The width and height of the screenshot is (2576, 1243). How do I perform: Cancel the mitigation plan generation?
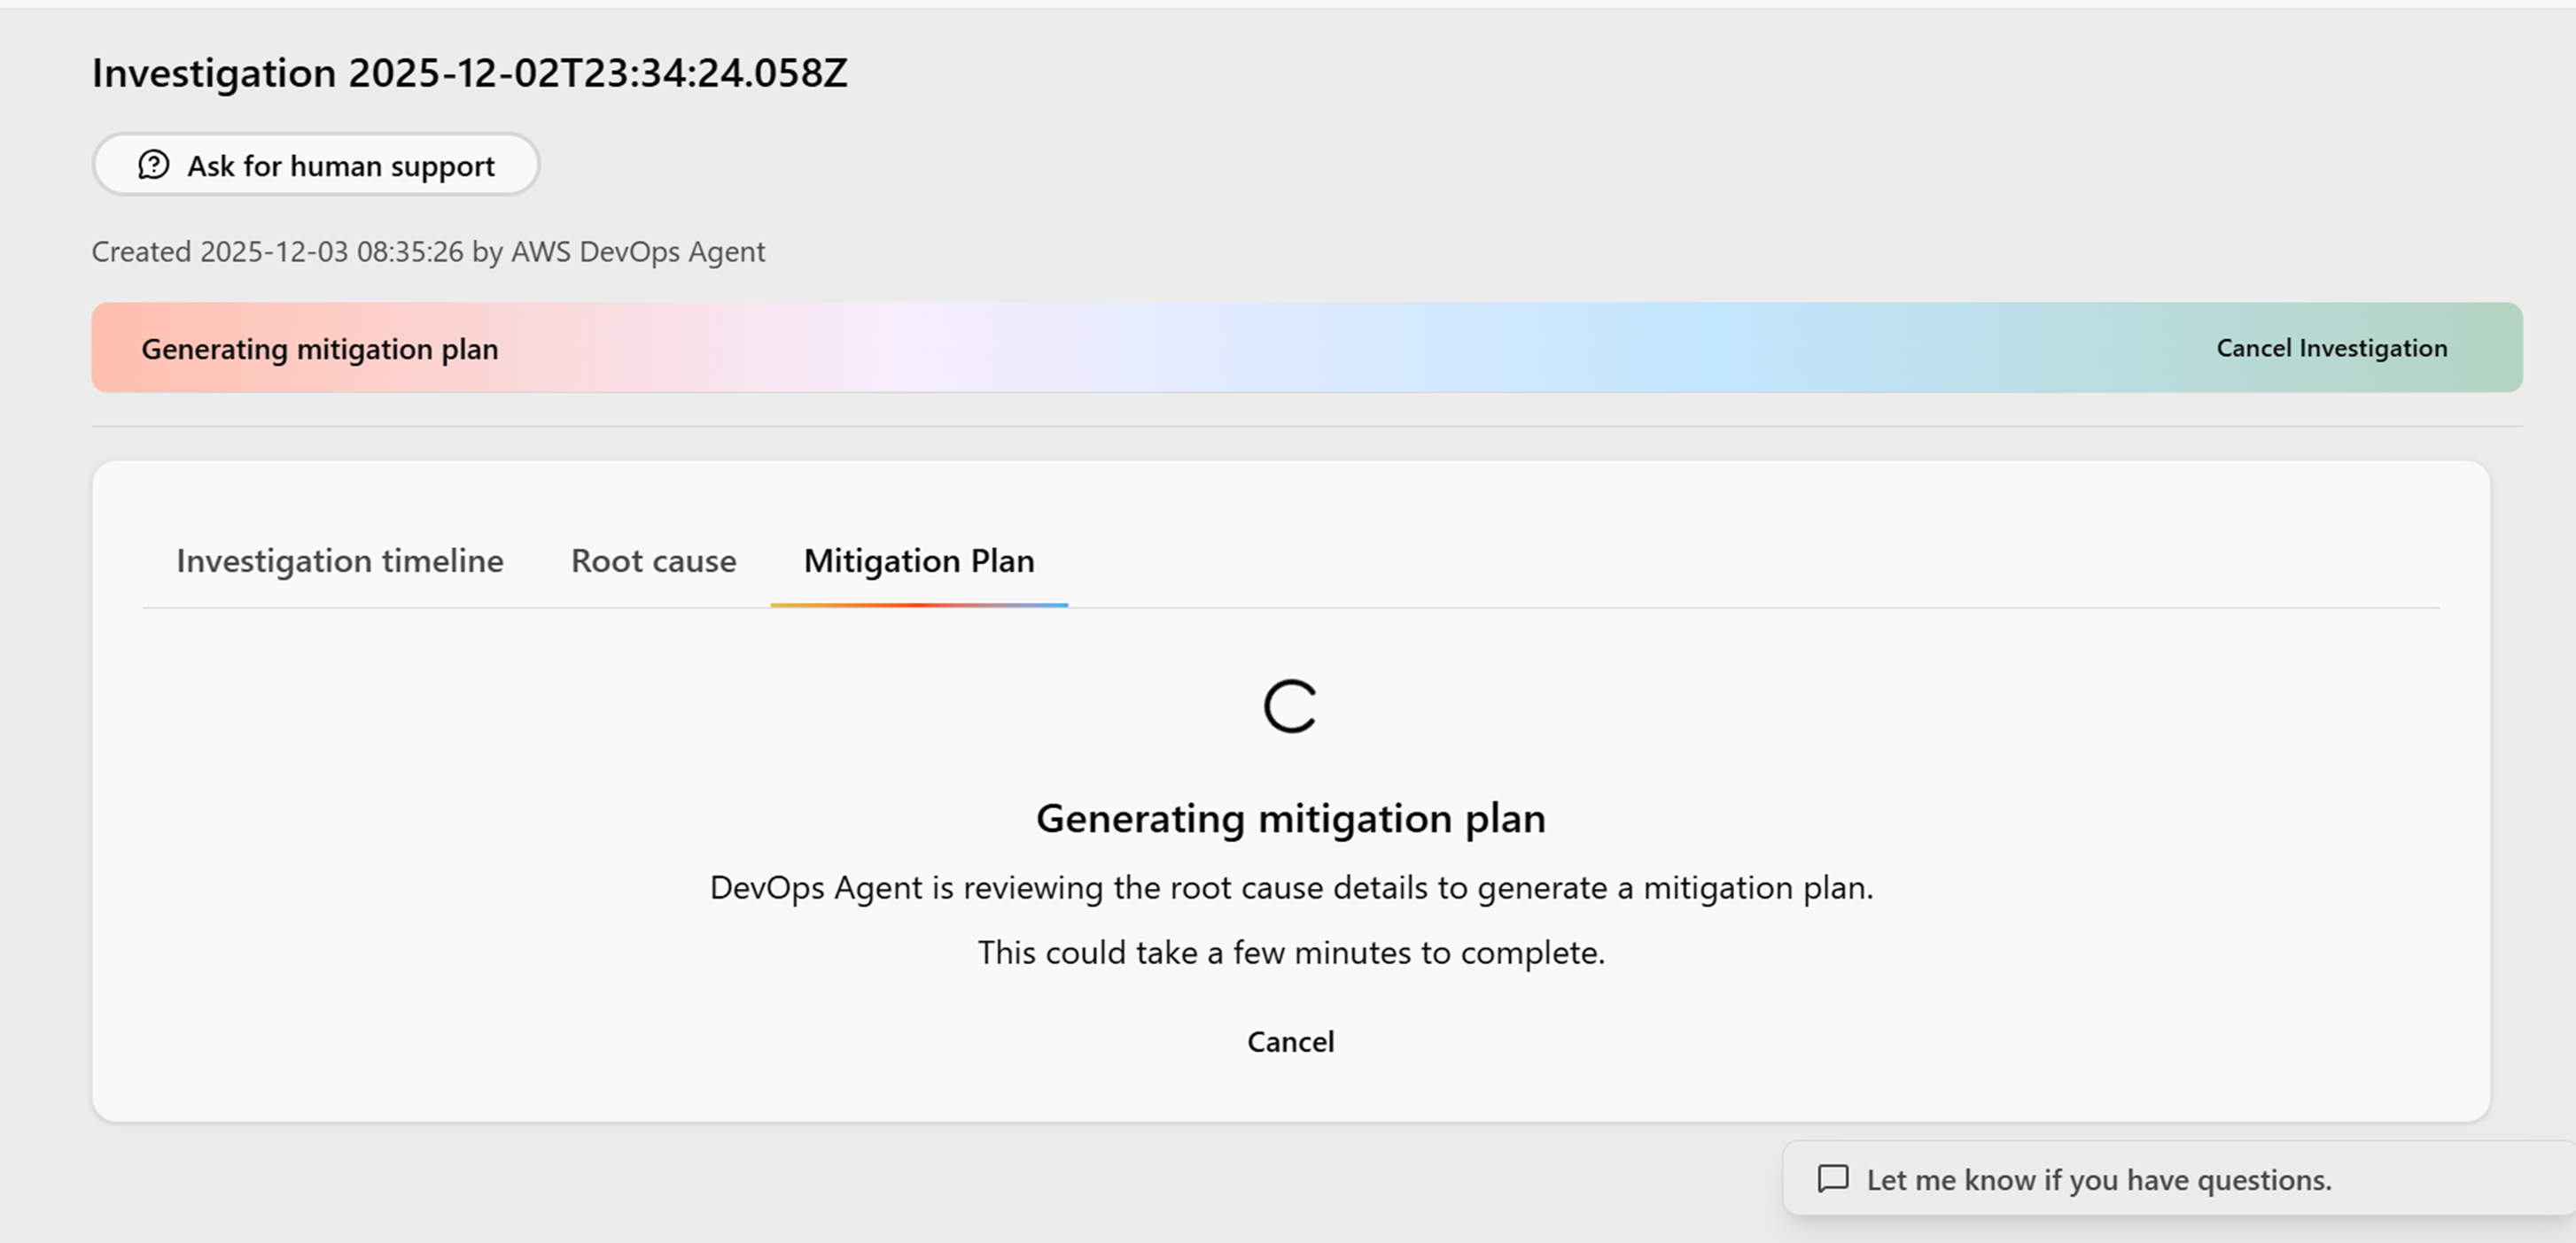(1290, 1041)
